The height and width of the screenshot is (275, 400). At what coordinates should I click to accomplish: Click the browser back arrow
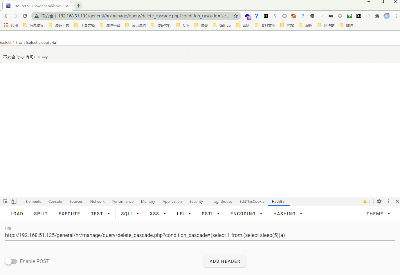tap(6, 16)
